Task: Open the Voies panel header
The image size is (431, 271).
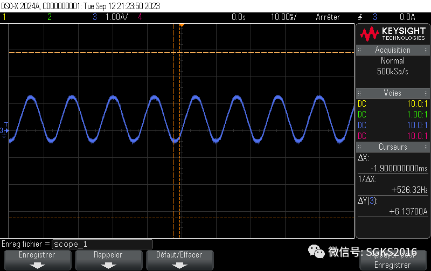Action: coord(393,93)
